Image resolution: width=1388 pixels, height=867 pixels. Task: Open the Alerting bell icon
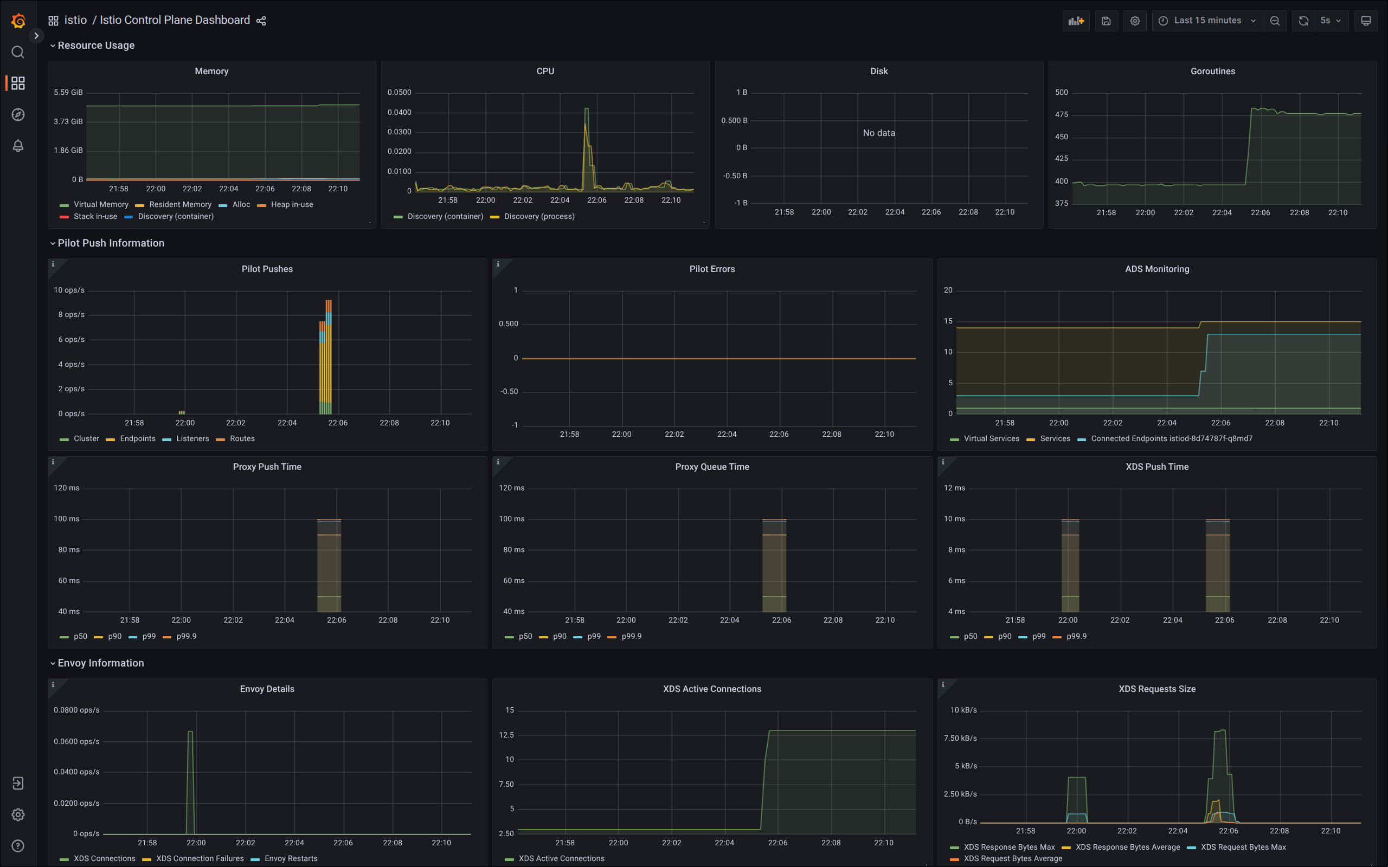18,146
